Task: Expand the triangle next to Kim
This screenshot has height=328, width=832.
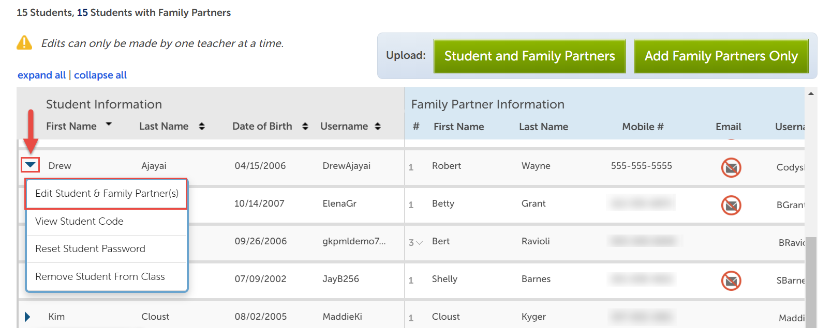Action: click(27, 317)
